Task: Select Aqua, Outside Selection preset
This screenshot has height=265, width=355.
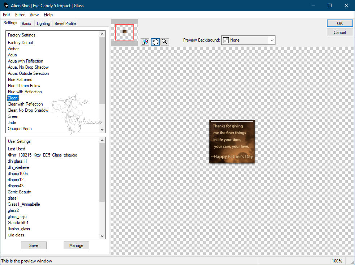Action: (28, 73)
